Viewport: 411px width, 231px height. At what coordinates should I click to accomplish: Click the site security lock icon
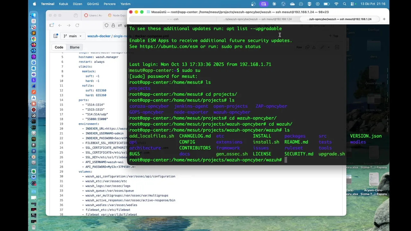tap(113, 25)
